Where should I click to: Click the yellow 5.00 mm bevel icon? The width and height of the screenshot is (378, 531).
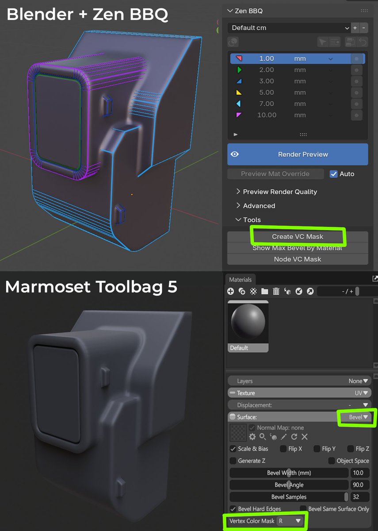(x=239, y=92)
